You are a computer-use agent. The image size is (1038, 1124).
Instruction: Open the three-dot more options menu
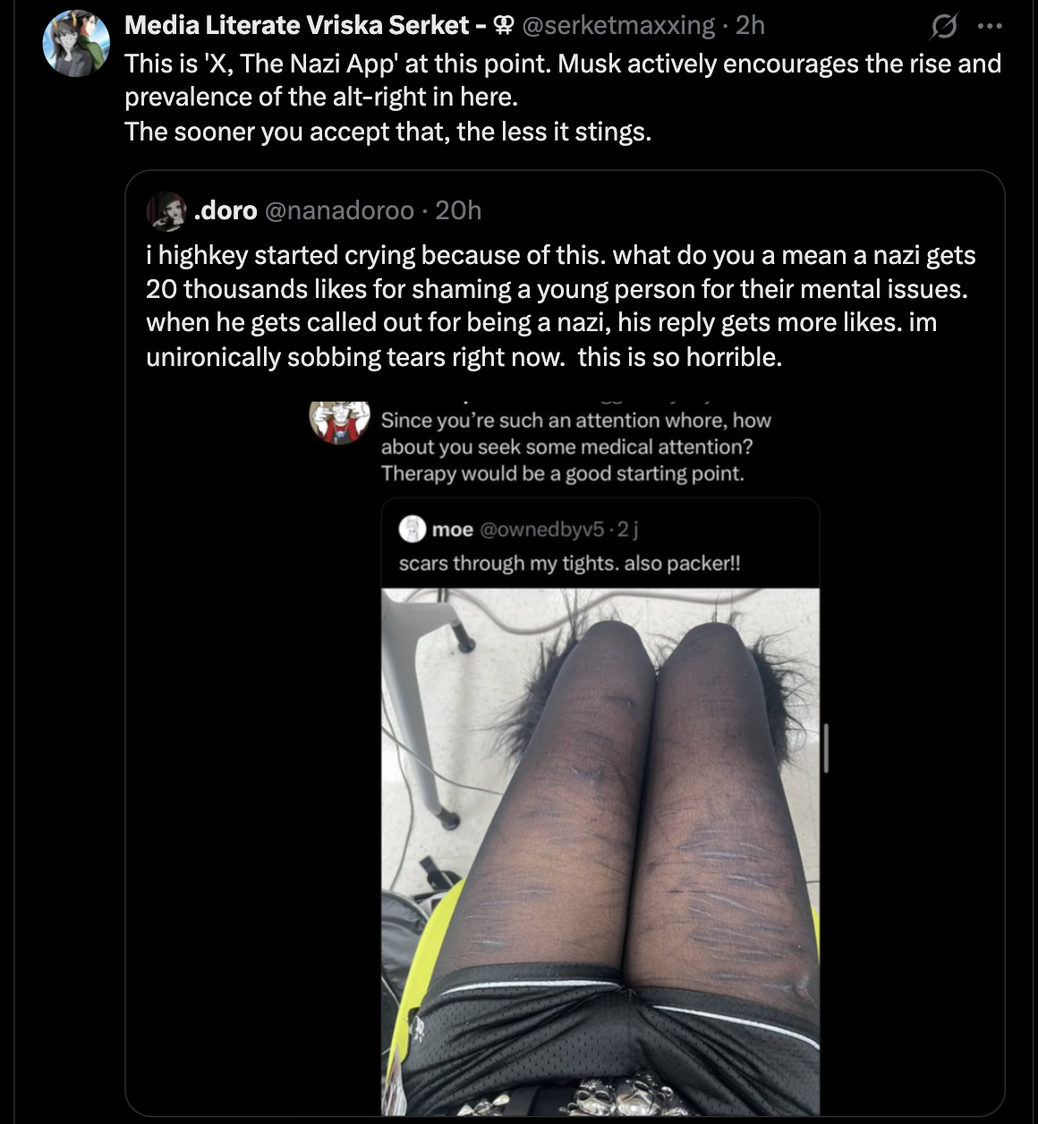click(x=990, y=27)
